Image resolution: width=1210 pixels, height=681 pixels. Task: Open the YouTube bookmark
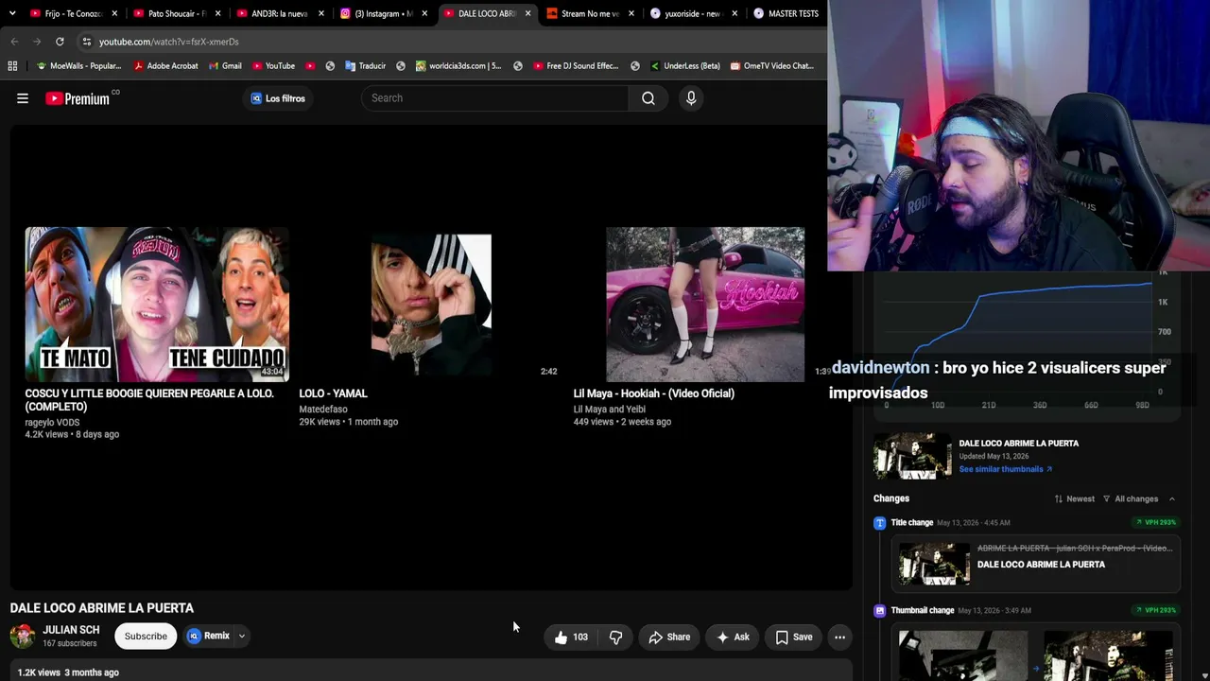tap(273, 66)
